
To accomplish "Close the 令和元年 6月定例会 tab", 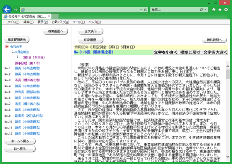I will [x=49, y=16].
